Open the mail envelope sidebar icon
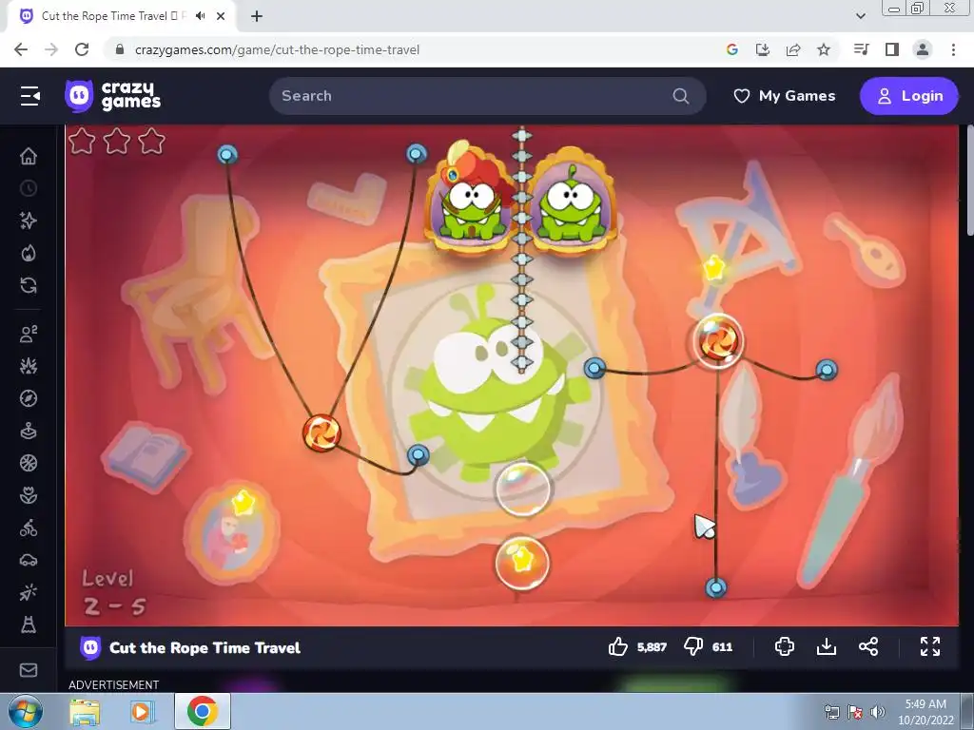The height and width of the screenshot is (730, 974). coord(29,670)
